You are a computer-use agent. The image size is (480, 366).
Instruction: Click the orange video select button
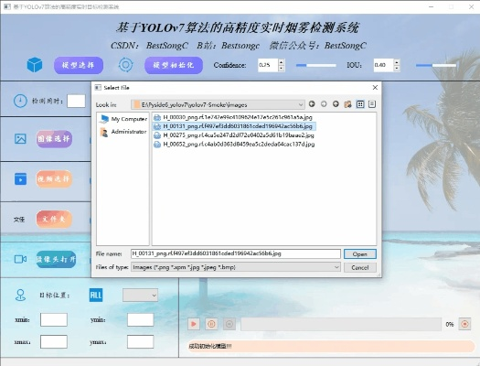click(54, 178)
